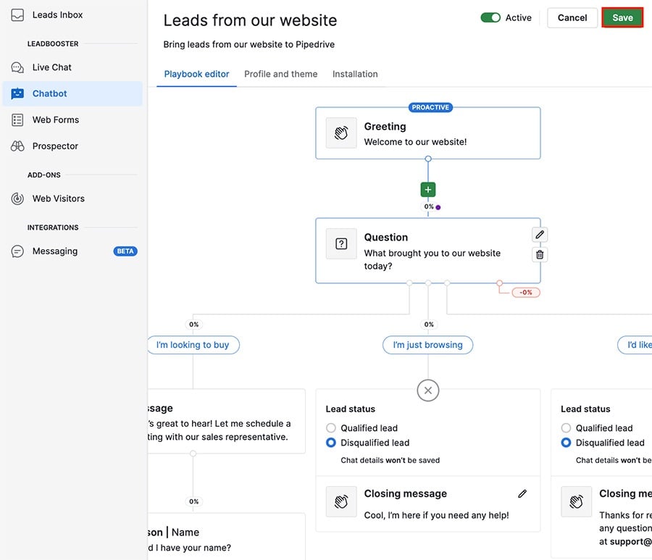Image resolution: width=652 pixels, height=560 pixels.
Task: Cancel editing the playbook
Action: (x=572, y=17)
